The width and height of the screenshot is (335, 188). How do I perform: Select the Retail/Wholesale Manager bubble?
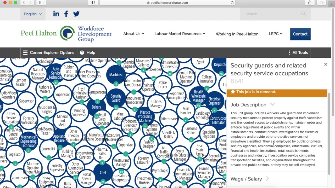198,96
